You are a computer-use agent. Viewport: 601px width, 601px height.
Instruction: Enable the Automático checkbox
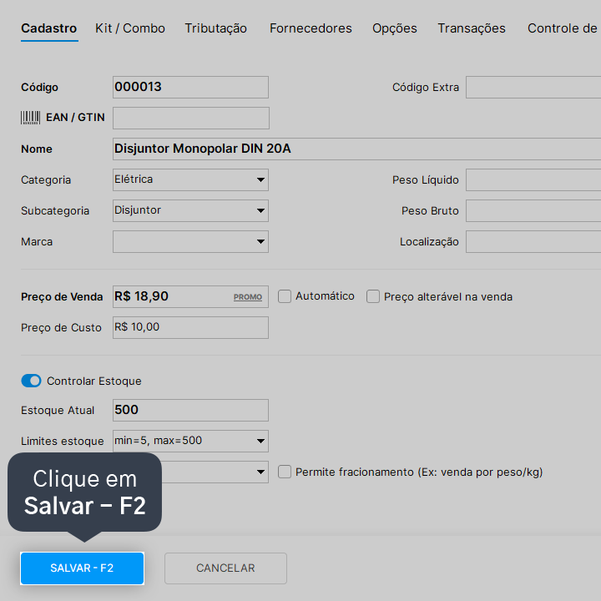point(285,296)
